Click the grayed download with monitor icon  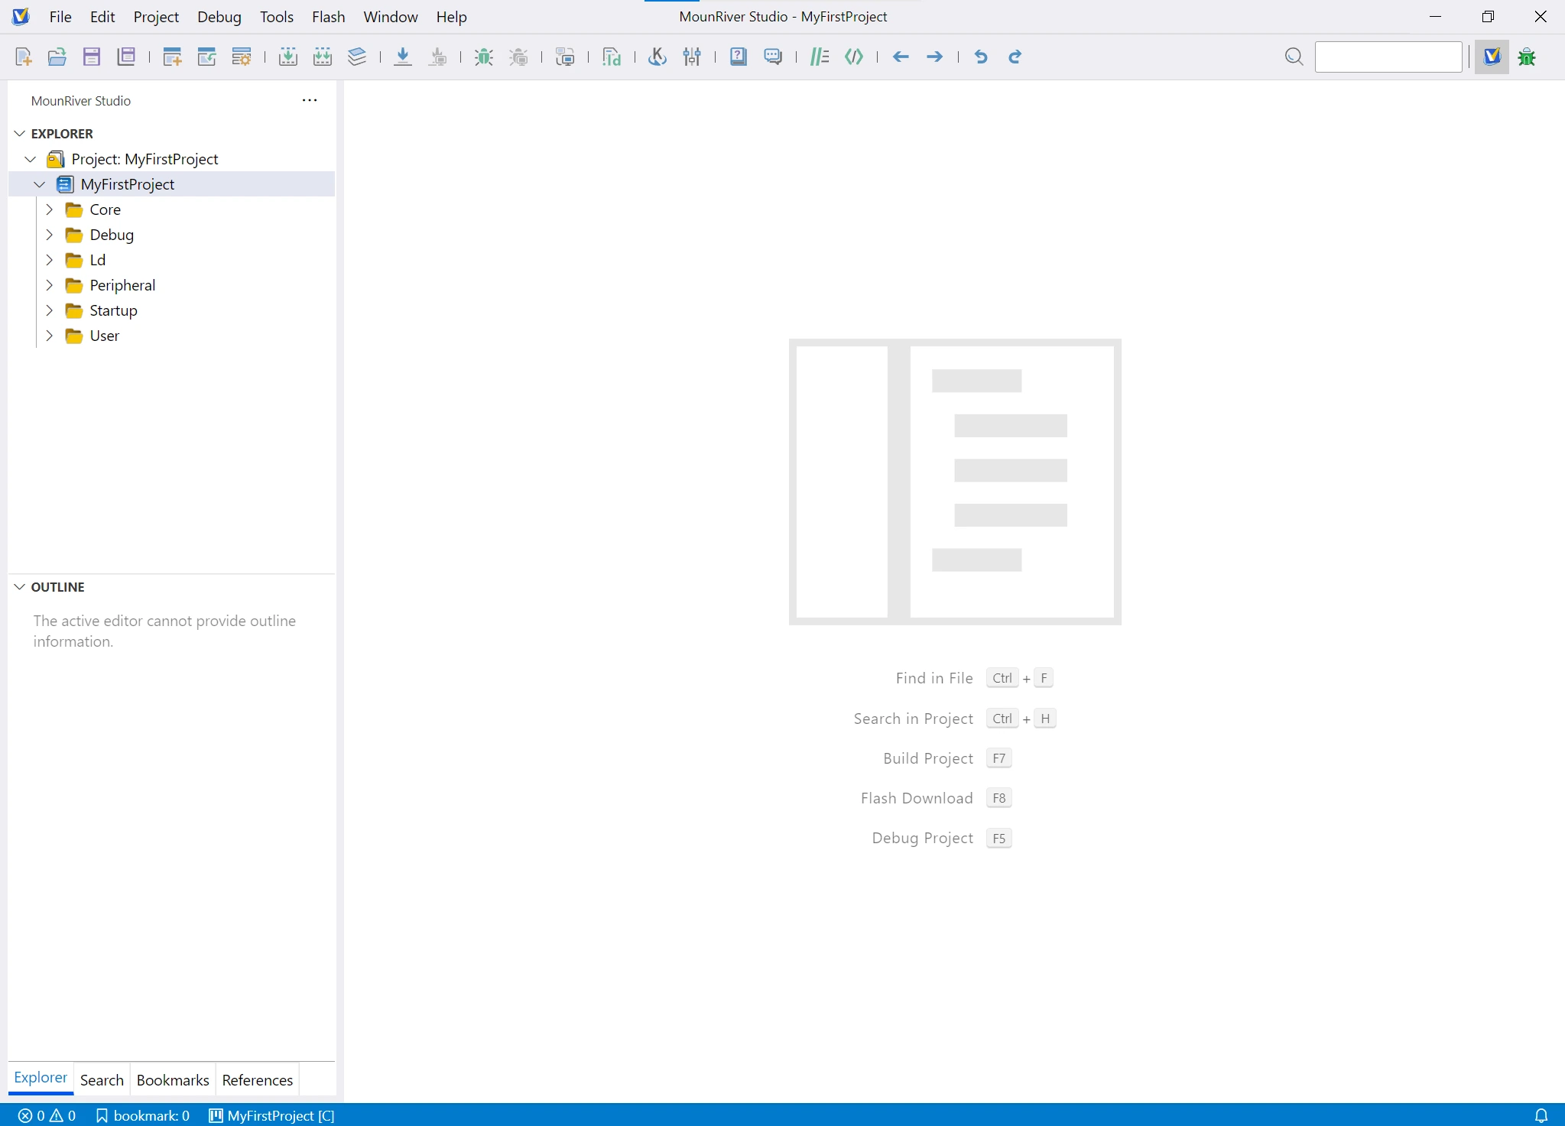click(438, 57)
